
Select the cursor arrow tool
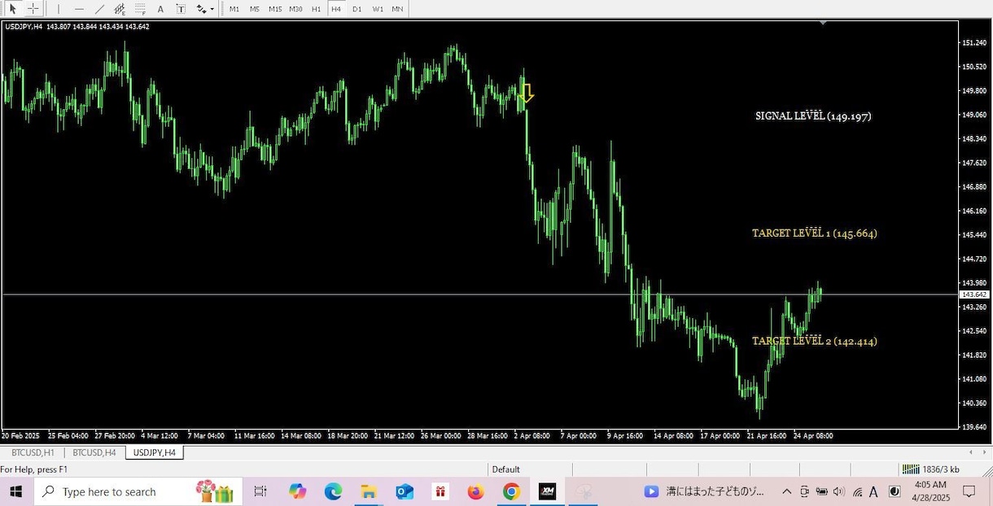[x=13, y=9]
